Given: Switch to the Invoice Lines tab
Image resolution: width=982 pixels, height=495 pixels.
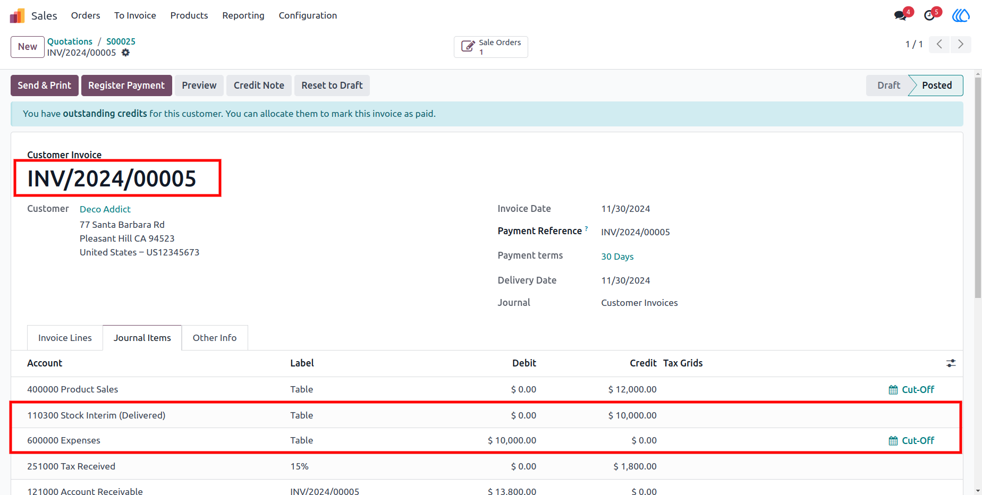Looking at the screenshot, I should tap(65, 338).
